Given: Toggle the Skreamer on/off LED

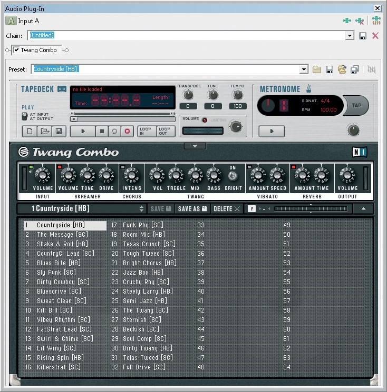Looking at the screenshot, I should [x=60, y=167].
